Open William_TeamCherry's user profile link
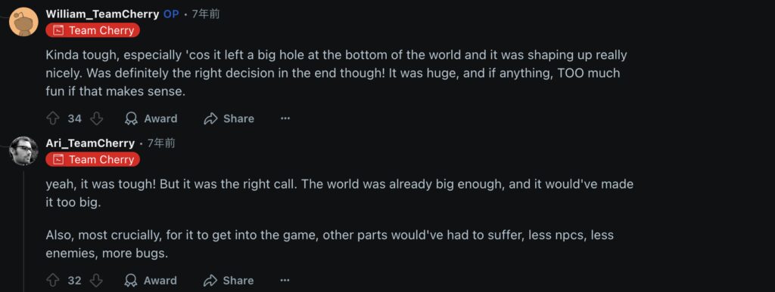Screen dimensions: 775x292 tap(102, 14)
